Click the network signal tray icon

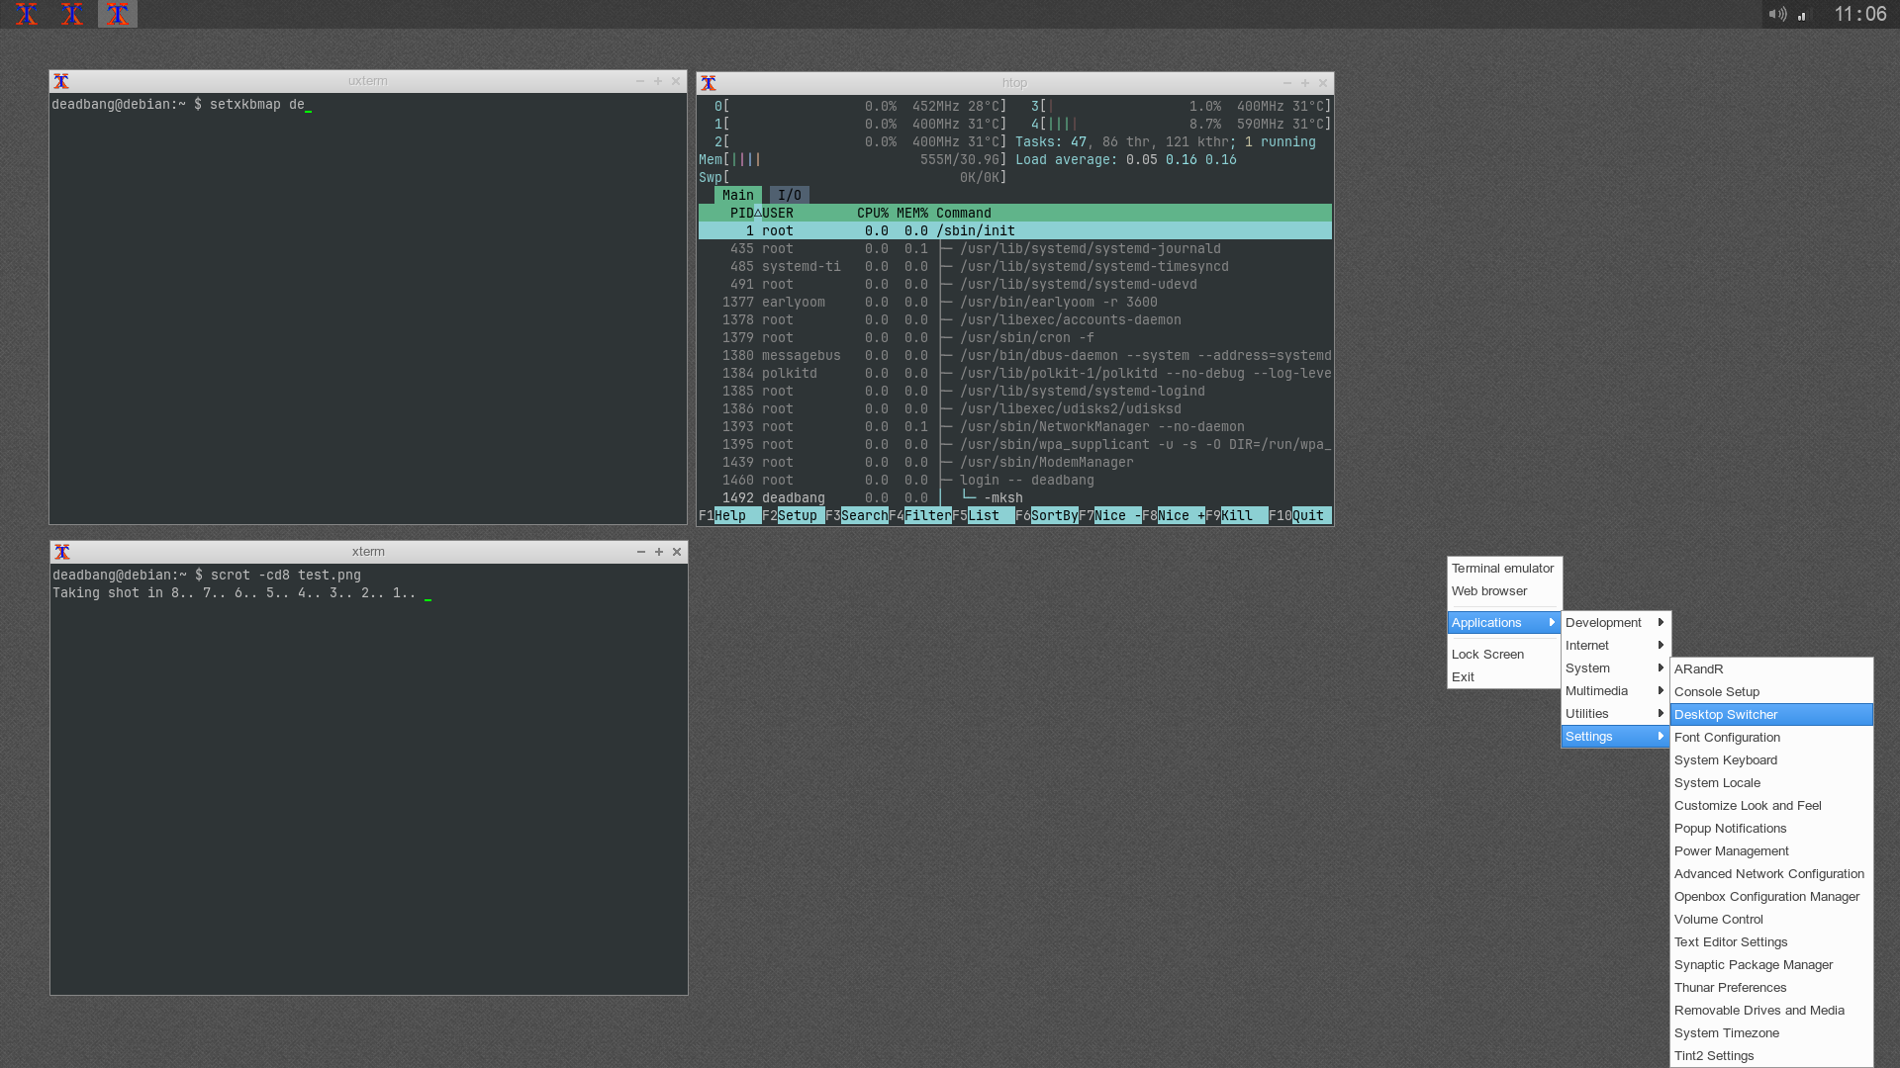coord(1802,15)
